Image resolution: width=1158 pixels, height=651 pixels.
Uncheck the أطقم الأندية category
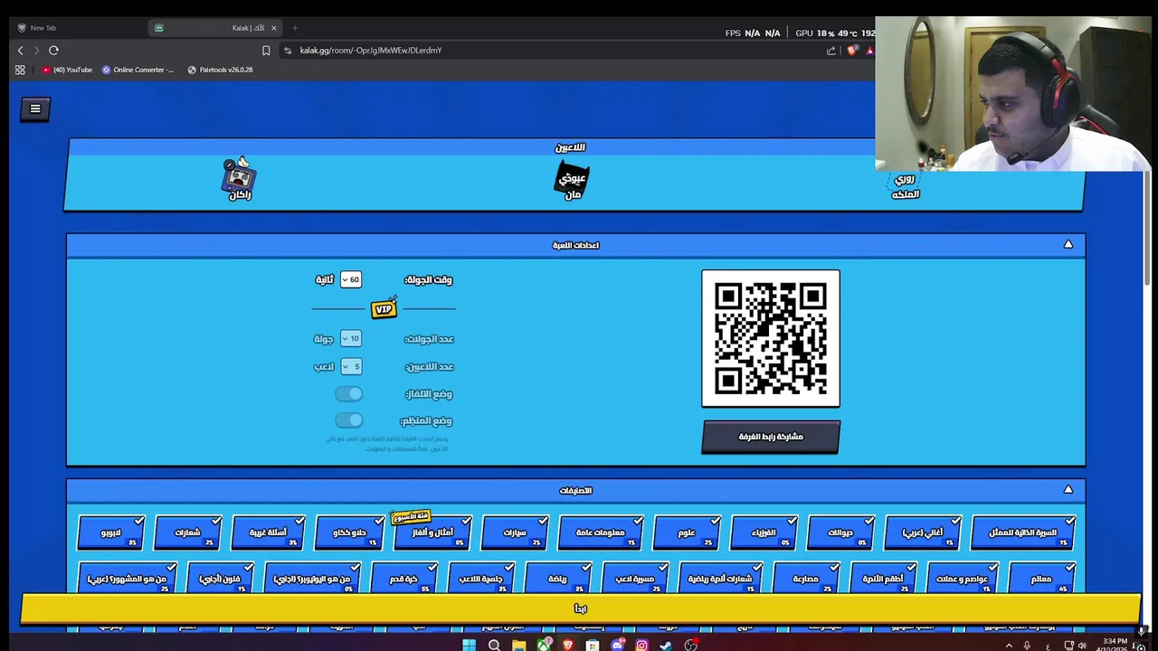pos(883,579)
